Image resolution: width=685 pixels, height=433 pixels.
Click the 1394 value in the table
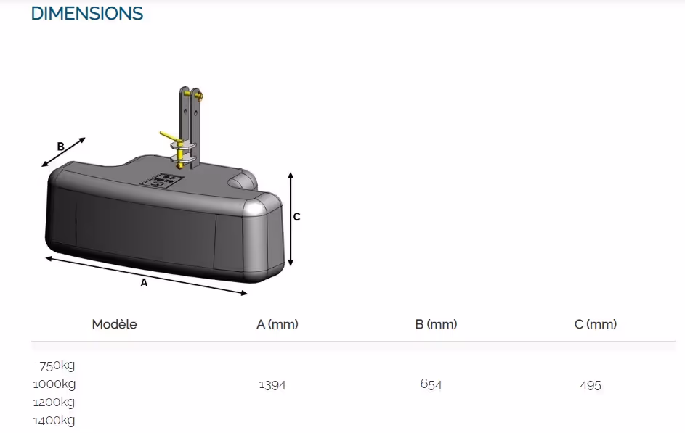point(272,385)
